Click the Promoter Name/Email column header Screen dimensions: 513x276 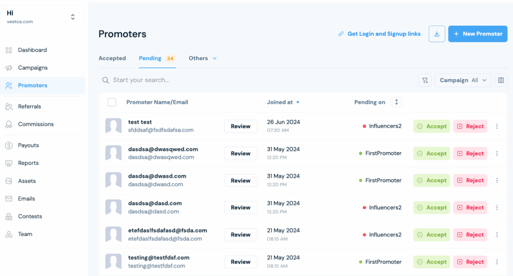[x=157, y=102]
